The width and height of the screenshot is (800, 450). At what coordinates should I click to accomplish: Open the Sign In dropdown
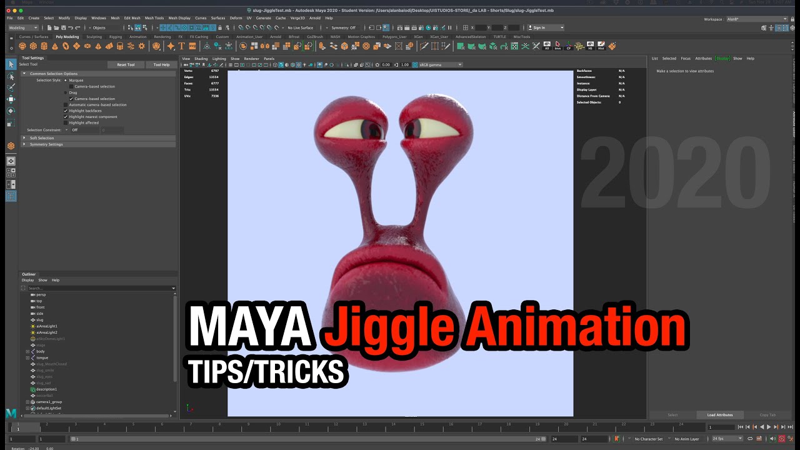[x=546, y=27]
